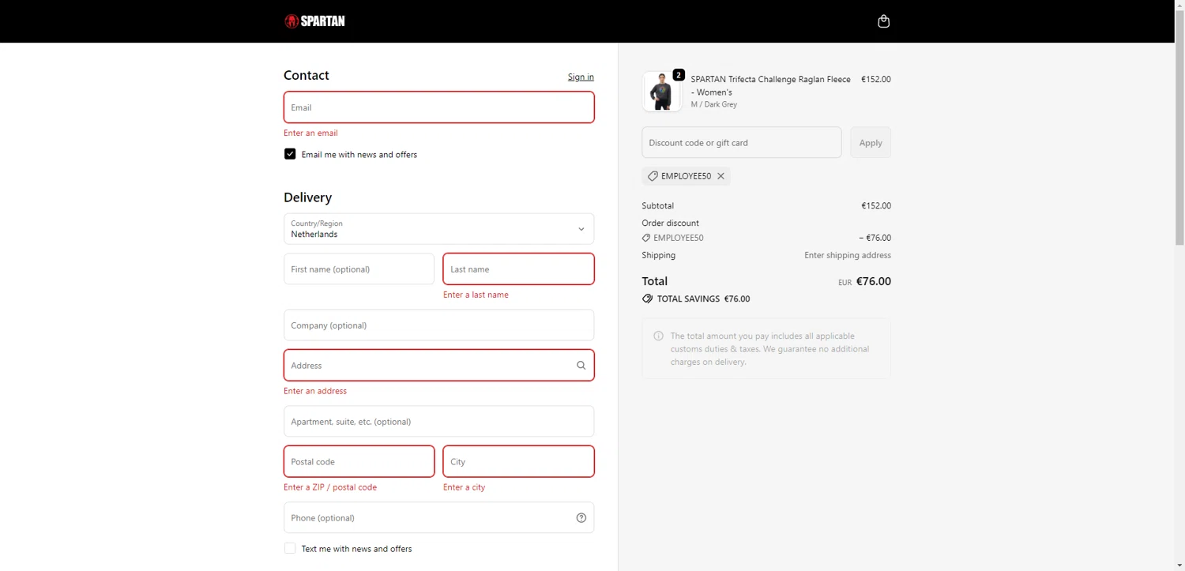Focus the Email input field
The width and height of the screenshot is (1185, 571).
tap(438, 107)
